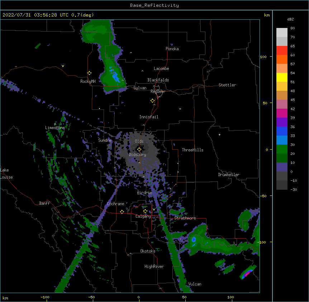This screenshot has height=302, width=309.
Task: Click the yellow V marker east of Calgary
Action: (154, 209)
